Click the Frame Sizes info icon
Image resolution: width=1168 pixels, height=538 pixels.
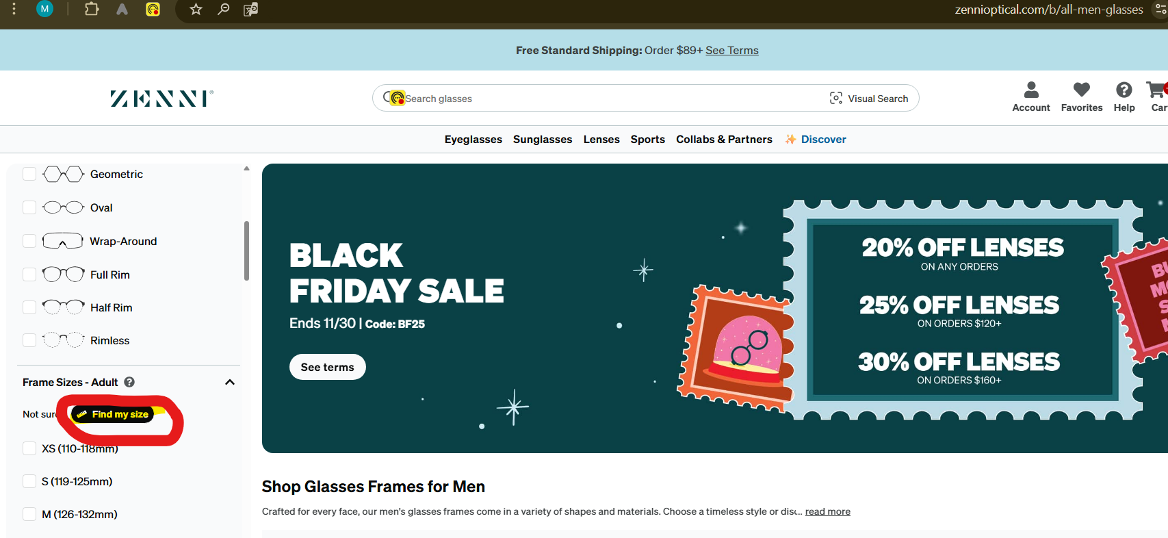click(129, 382)
